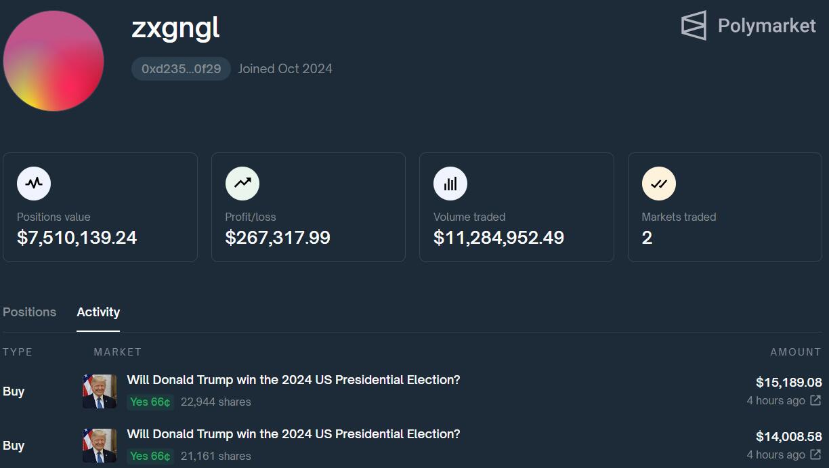Click the profit/loss trending arrow icon

[242, 184]
